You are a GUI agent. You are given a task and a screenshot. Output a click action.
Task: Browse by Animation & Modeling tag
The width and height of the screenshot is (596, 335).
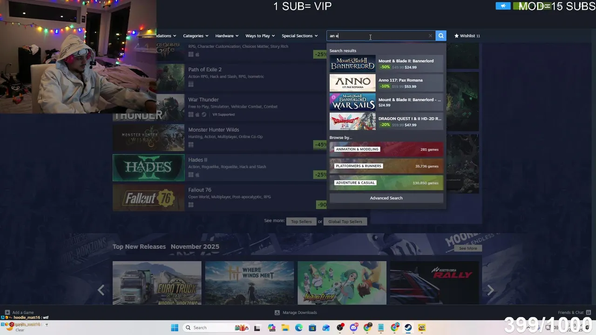tap(386, 149)
